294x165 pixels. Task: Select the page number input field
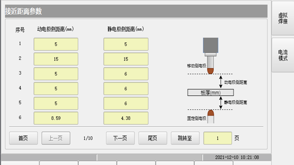[x=218, y=138]
